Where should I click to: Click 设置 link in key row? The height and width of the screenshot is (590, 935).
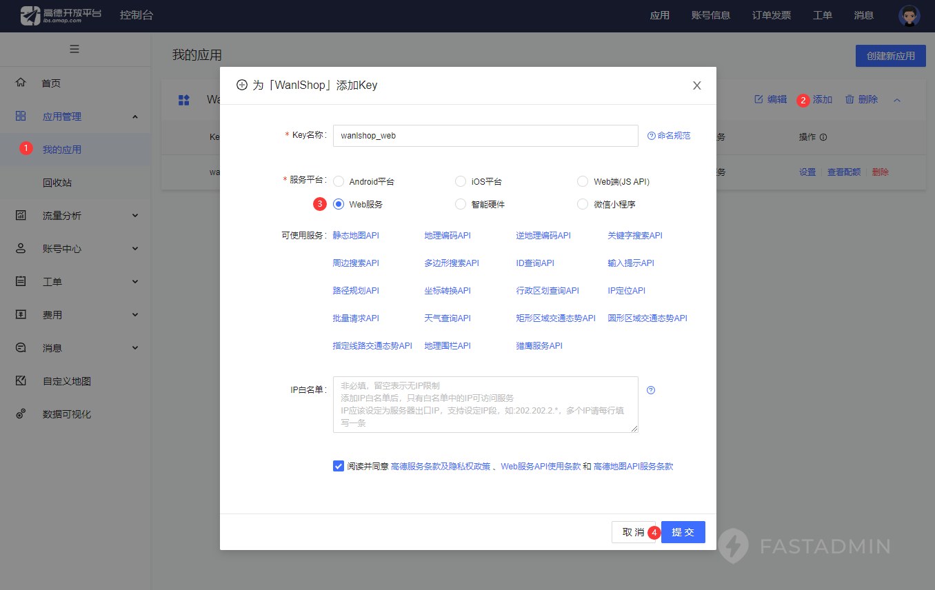tap(807, 172)
